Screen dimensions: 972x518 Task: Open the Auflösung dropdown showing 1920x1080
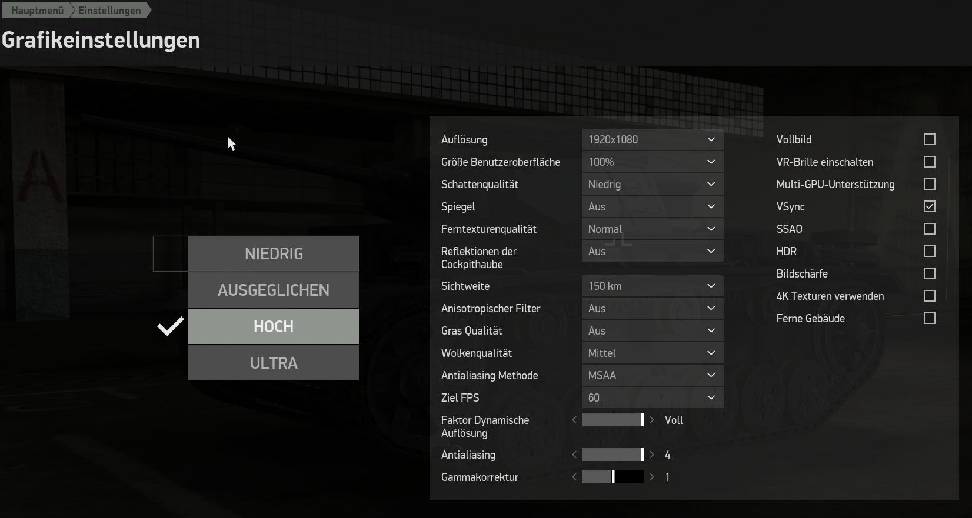tap(653, 139)
